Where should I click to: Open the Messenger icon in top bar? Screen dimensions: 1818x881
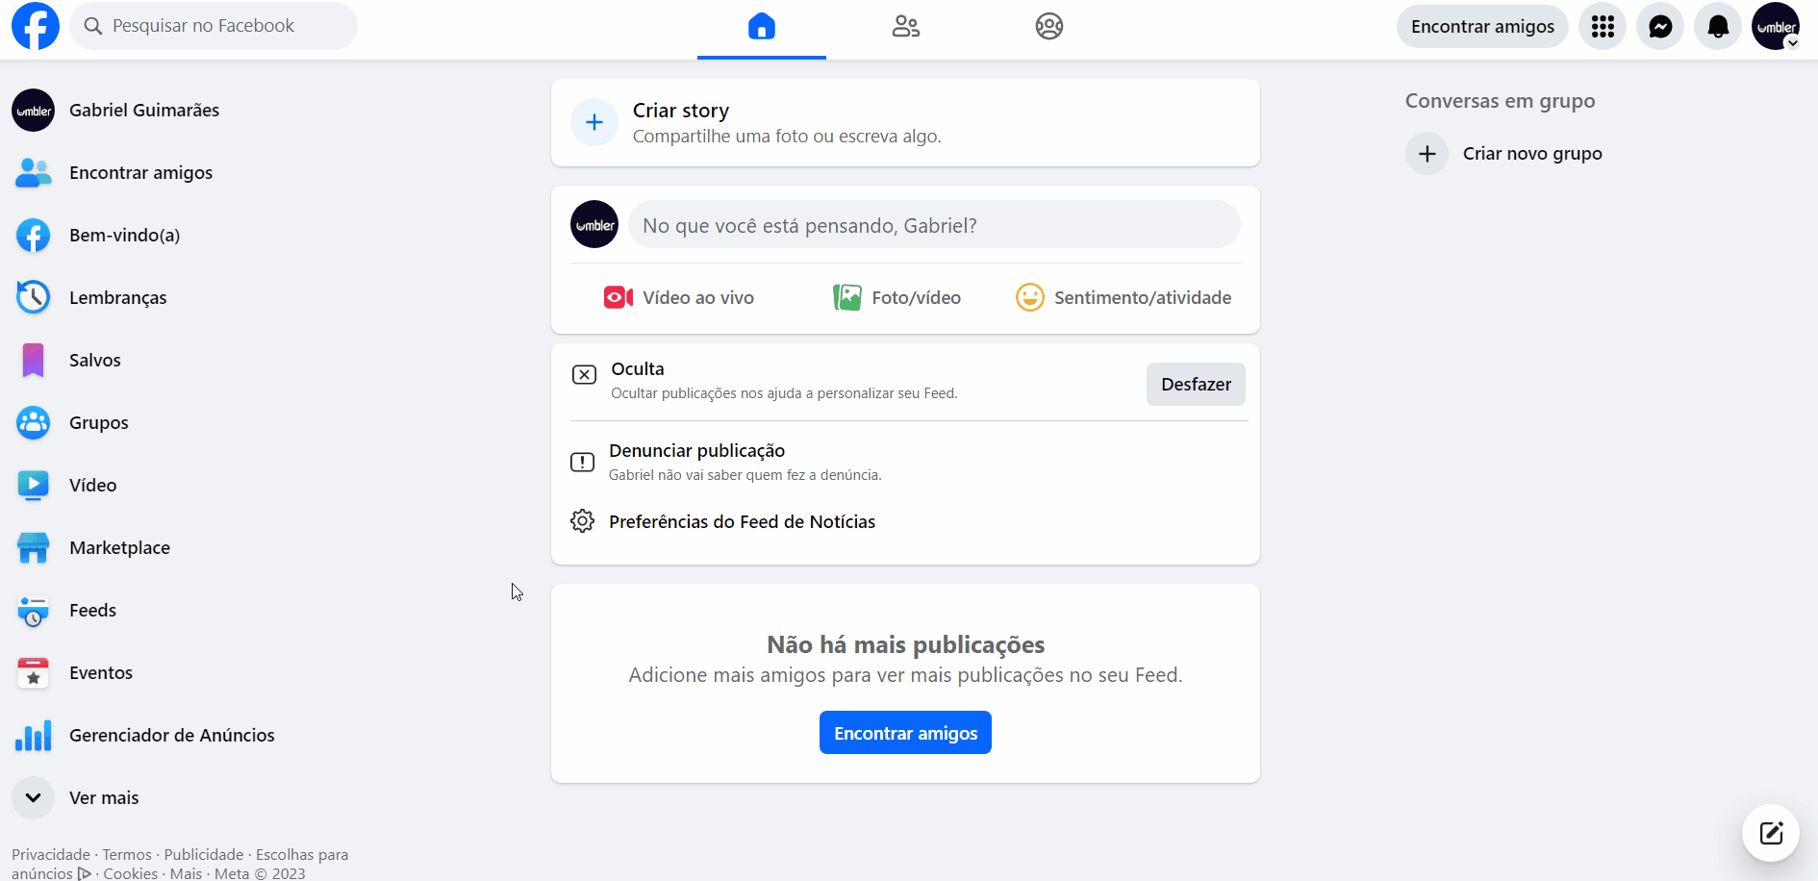[x=1659, y=27]
